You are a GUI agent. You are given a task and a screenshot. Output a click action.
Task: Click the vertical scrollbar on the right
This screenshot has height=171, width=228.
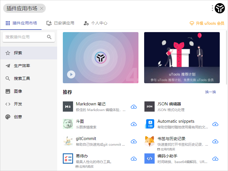pos(227,57)
